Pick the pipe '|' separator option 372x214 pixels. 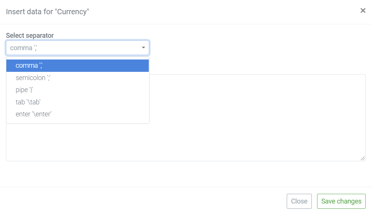78,90
